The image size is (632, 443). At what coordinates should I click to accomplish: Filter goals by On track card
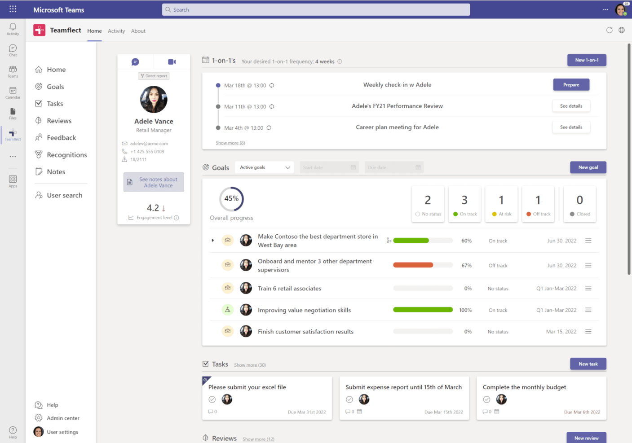(x=464, y=204)
